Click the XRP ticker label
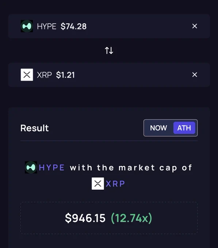 (44, 75)
